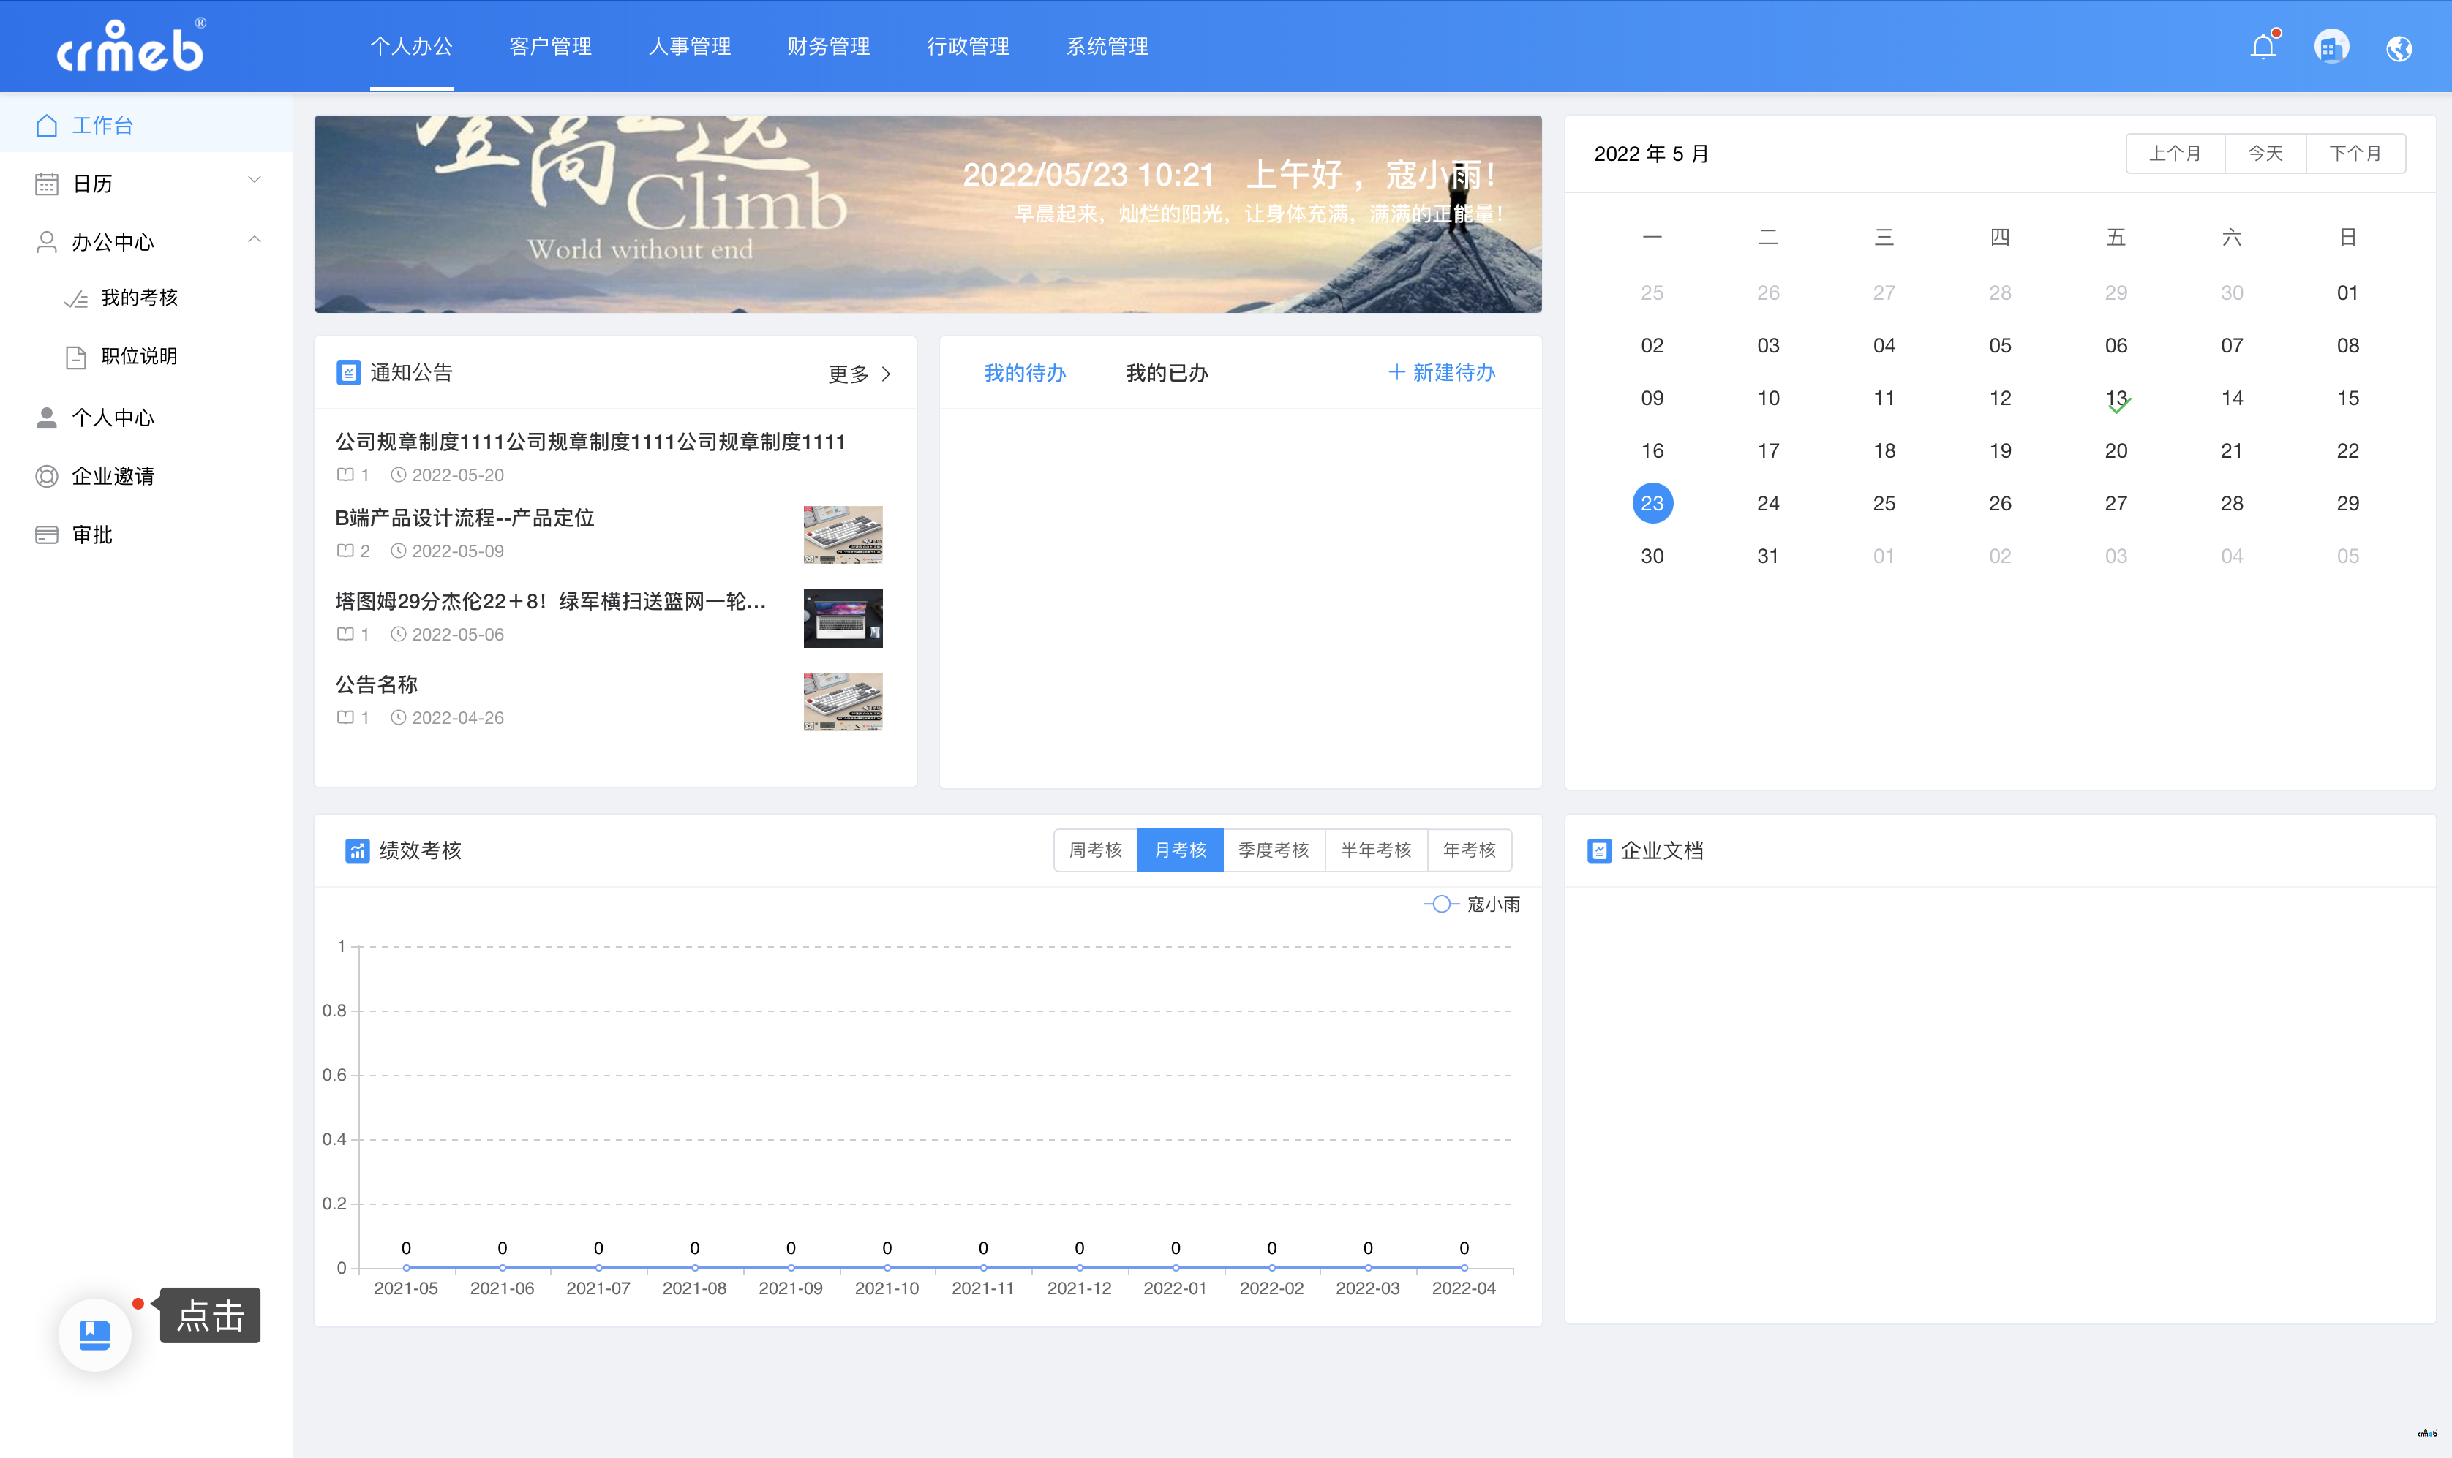
Task: Select 月考核 tab
Action: click(1181, 850)
